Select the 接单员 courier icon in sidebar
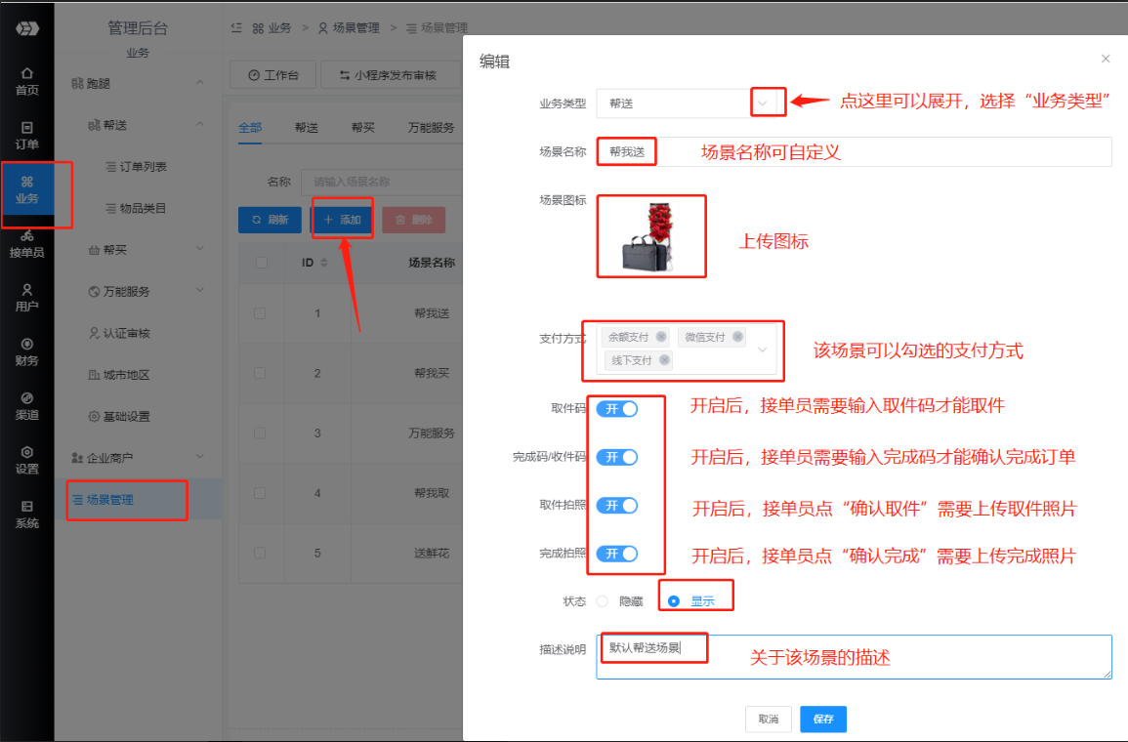The image size is (1128, 742). pyautogui.click(x=26, y=243)
